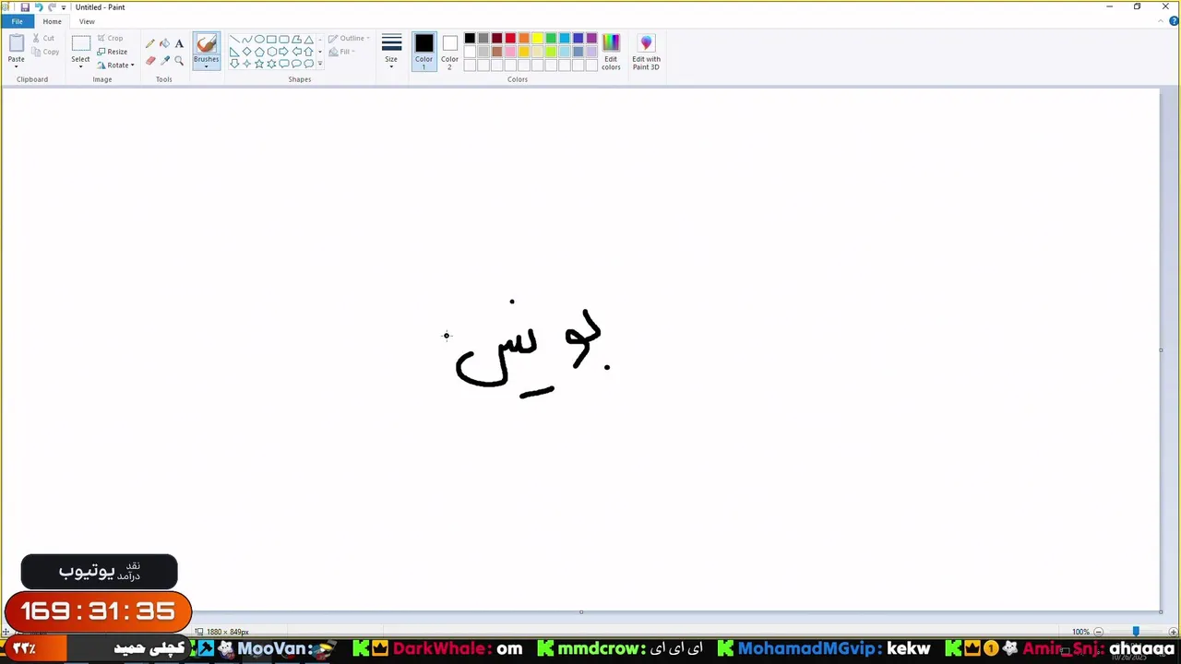Click the zoom slider in the status bar

pos(1136,632)
